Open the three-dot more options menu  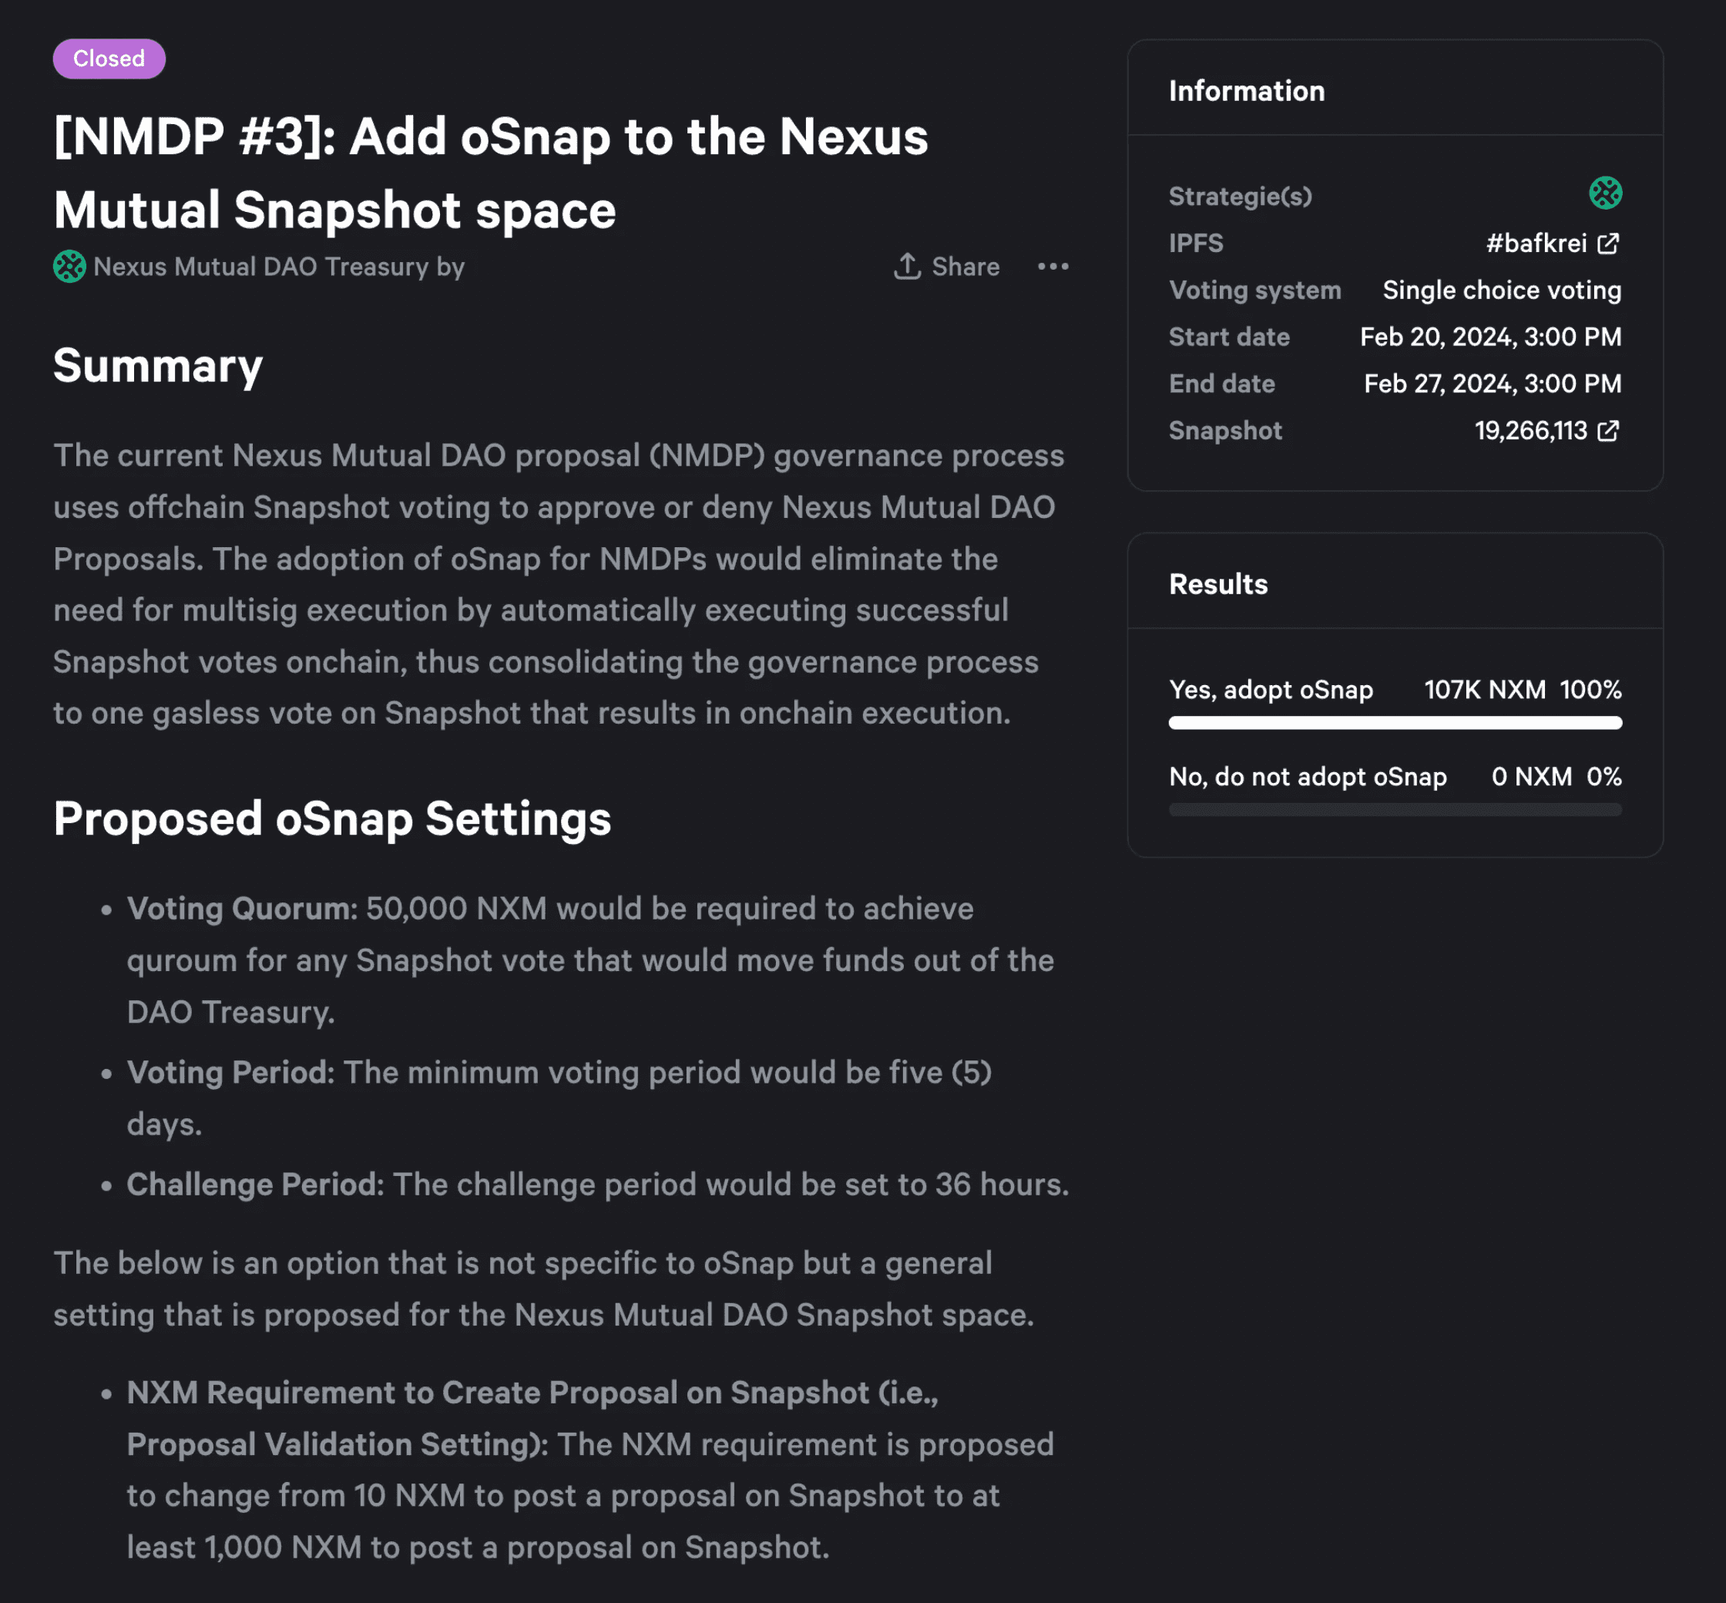(x=1053, y=267)
